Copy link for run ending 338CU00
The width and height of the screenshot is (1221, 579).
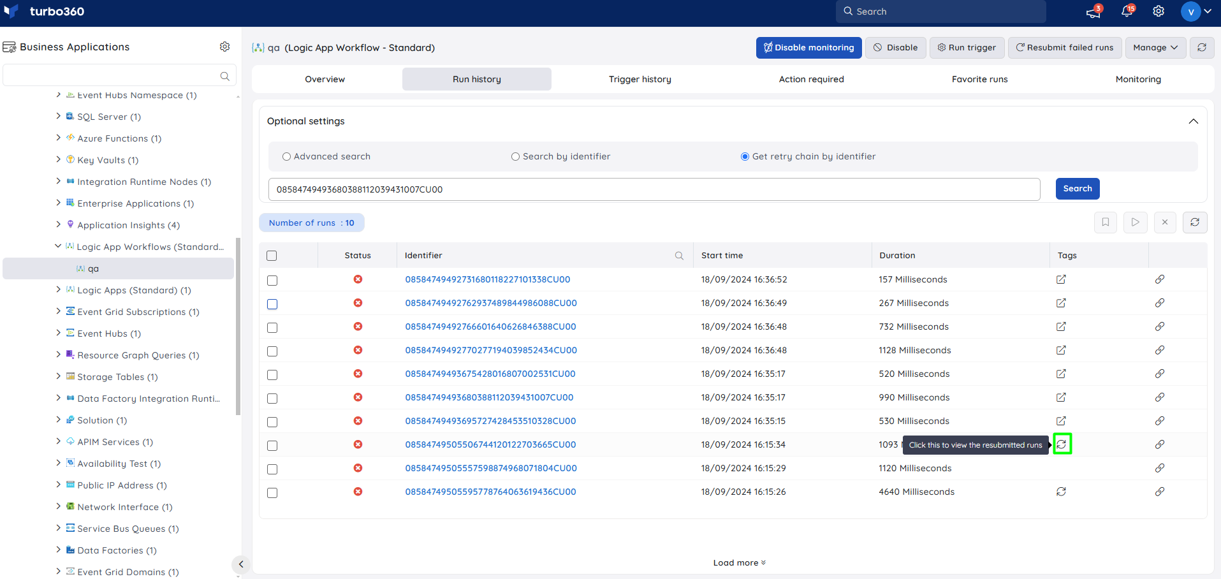(1160, 279)
